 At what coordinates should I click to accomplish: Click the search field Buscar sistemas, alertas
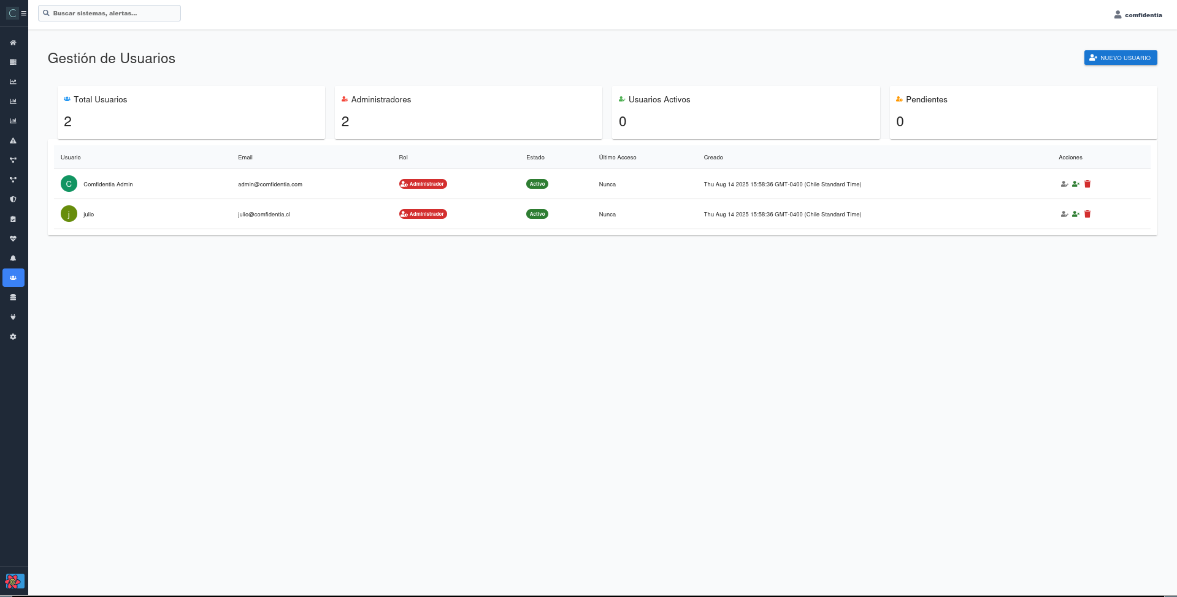[x=109, y=13]
